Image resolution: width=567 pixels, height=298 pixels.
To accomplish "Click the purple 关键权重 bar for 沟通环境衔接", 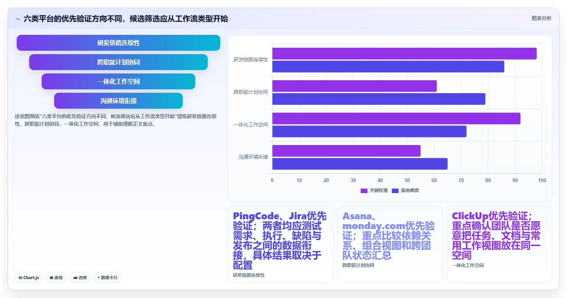I will click(346, 151).
